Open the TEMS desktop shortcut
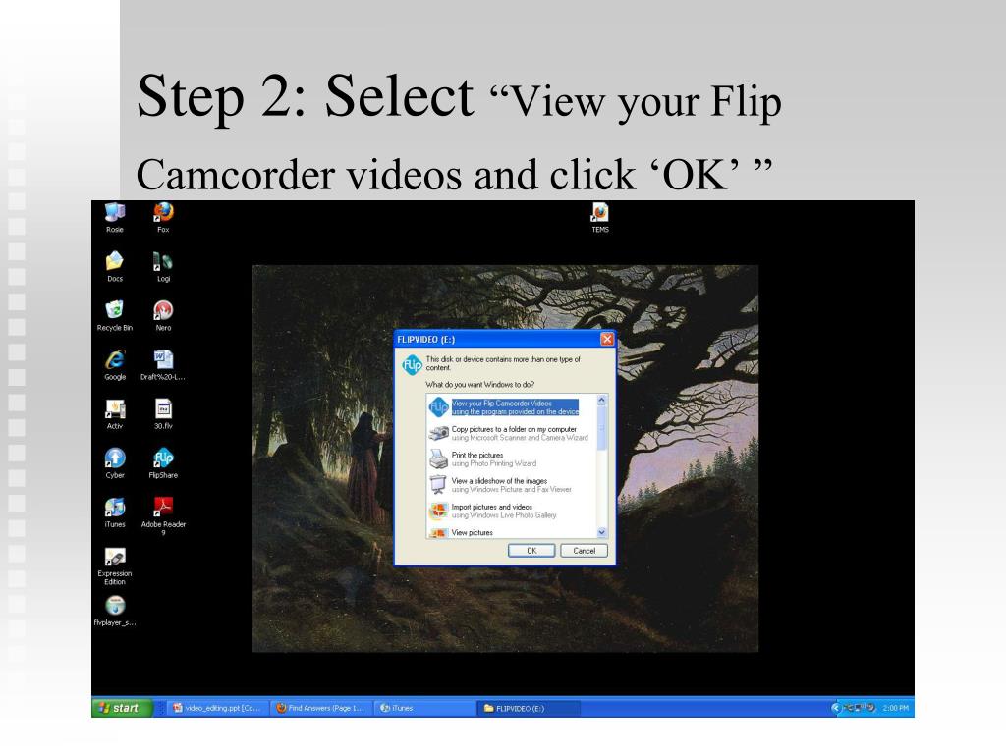 pyautogui.click(x=600, y=217)
